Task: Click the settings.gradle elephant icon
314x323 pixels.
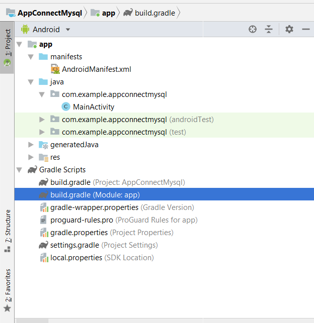Action: click(44, 245)
